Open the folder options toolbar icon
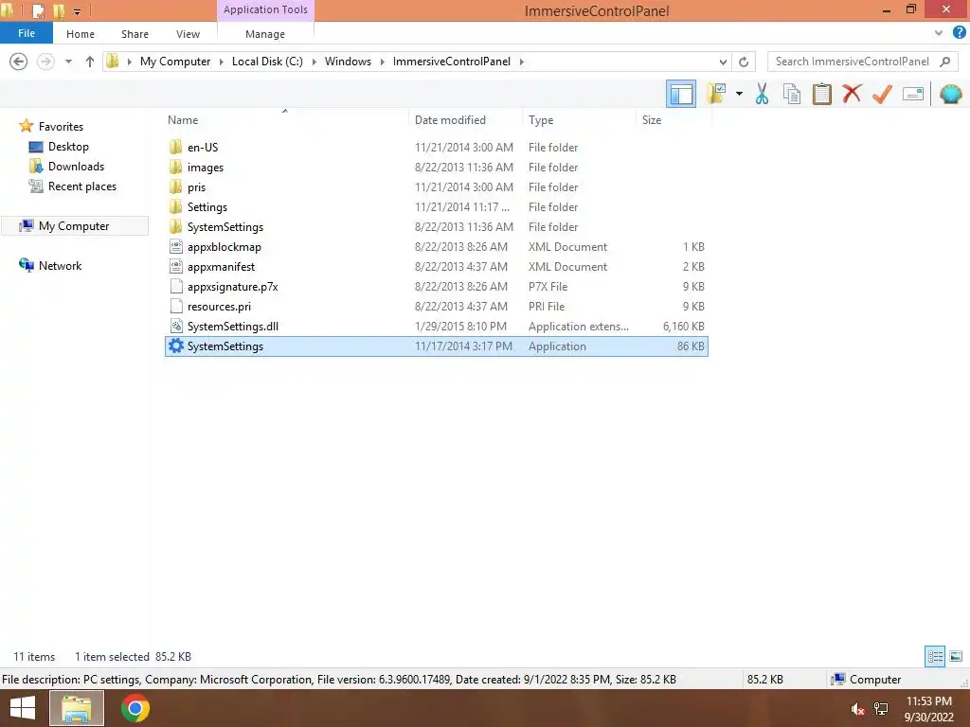Viewport: 970px width, 727px height. 717,94
